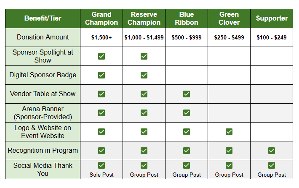Select the Blue Ribbon column header
Viewport: 299px width, 188px height.
coord(187,18)
